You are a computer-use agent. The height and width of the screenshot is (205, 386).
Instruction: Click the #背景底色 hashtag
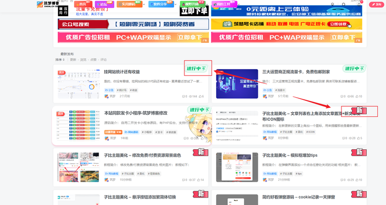point(154,174)
